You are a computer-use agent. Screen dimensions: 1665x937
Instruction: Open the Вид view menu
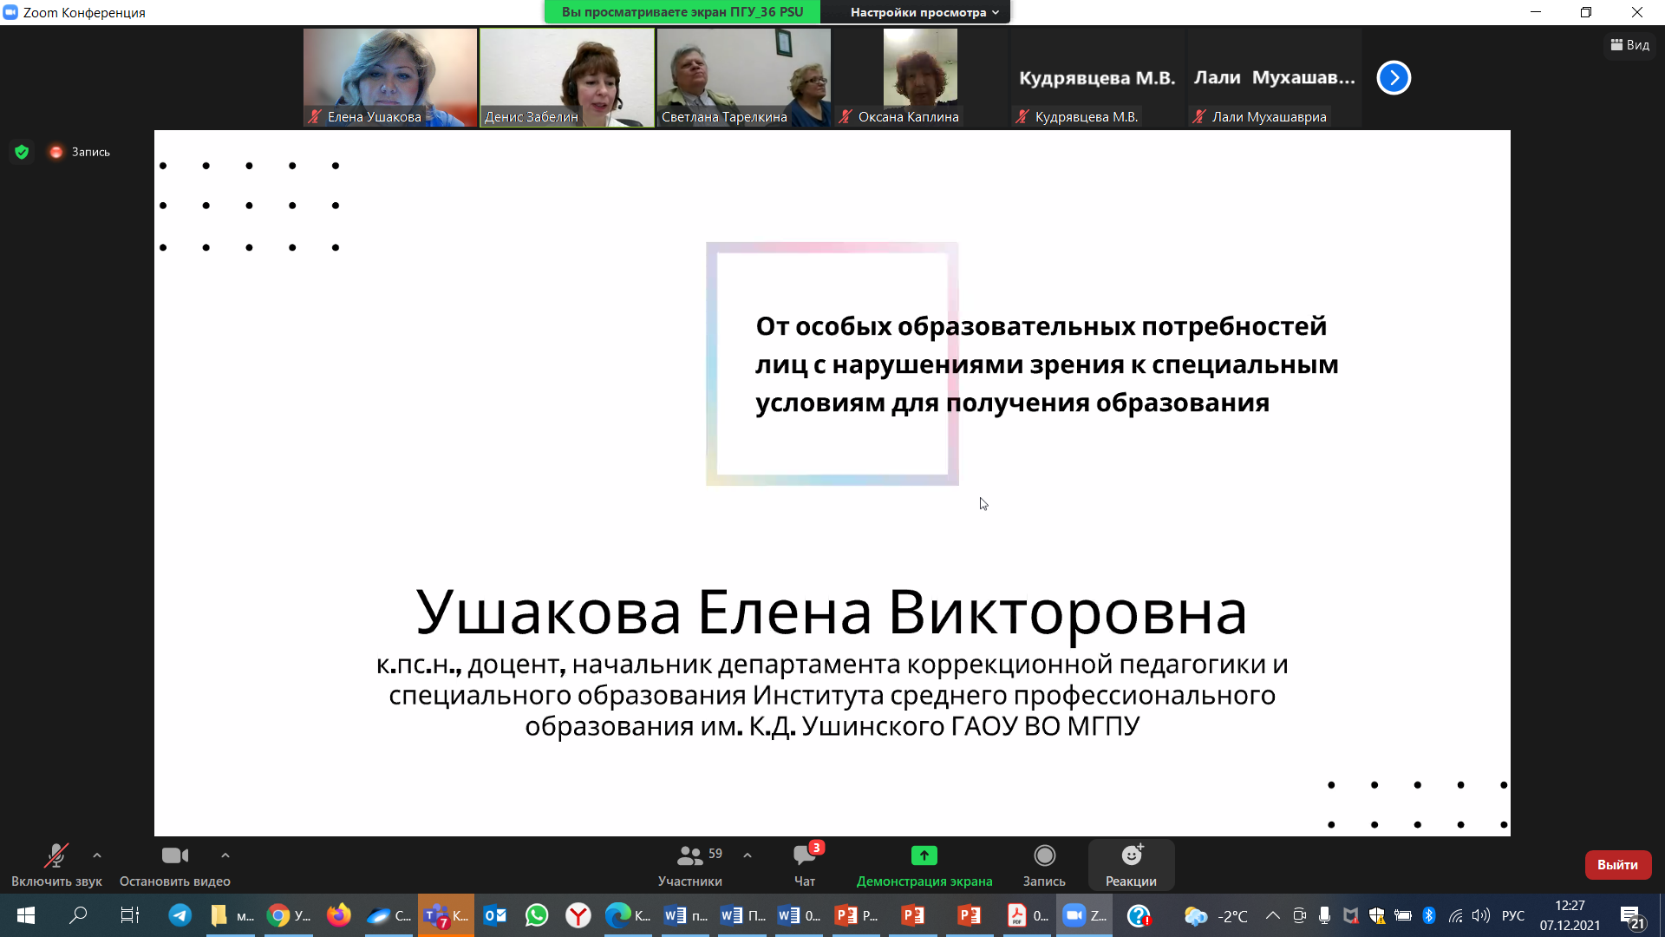tap(1630, 45)
